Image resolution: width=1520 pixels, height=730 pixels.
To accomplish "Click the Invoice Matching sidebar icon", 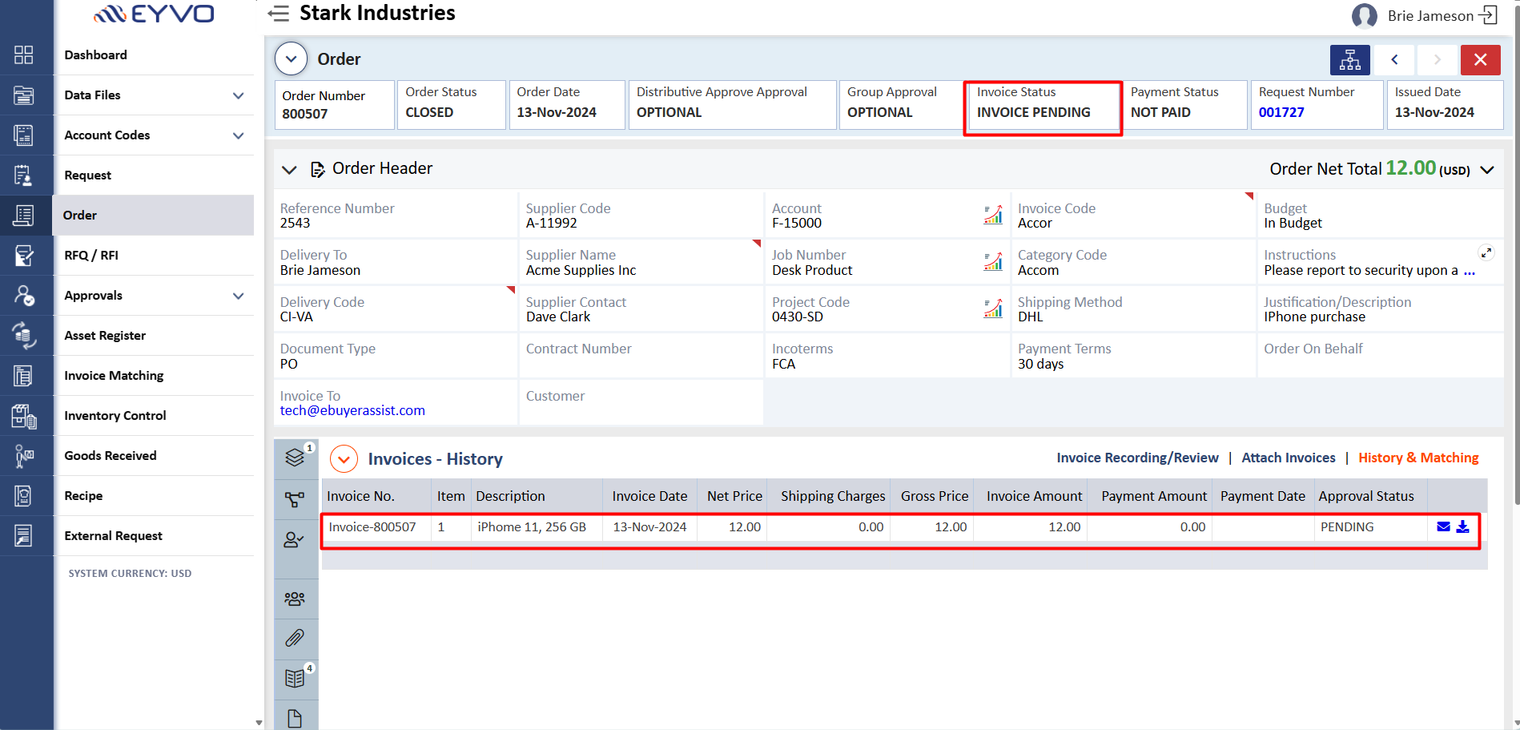I will click(x=24, y=375).
